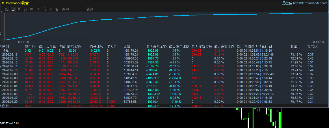Select the 2026.01.30 date row
Image resolution: width=329 pixels, height=128 pixels.
point(10,98)
